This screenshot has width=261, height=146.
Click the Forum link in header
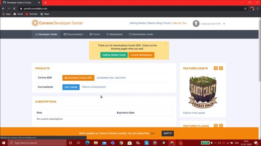[x=167, y=23]
